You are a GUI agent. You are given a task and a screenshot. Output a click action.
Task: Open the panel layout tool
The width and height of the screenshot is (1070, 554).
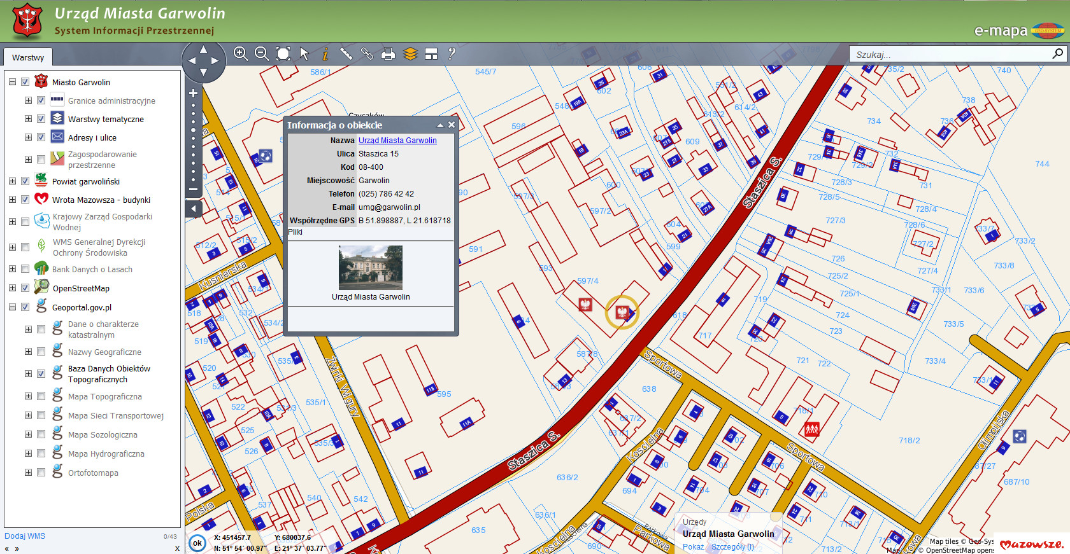coord(431,54)
